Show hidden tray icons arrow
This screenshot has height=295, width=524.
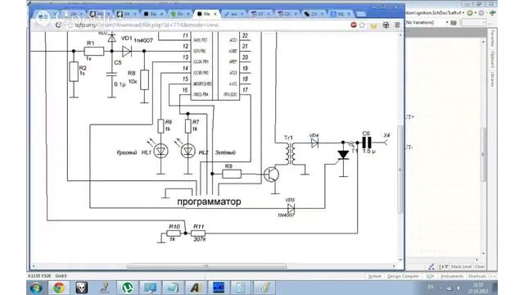440,288
